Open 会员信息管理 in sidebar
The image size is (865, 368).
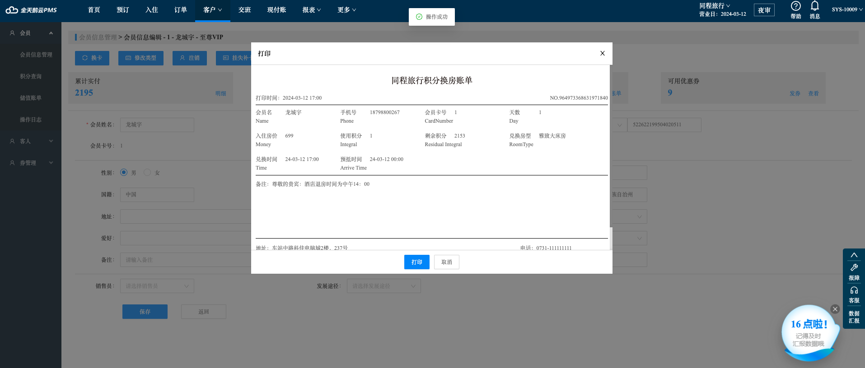tap(36, 55)
